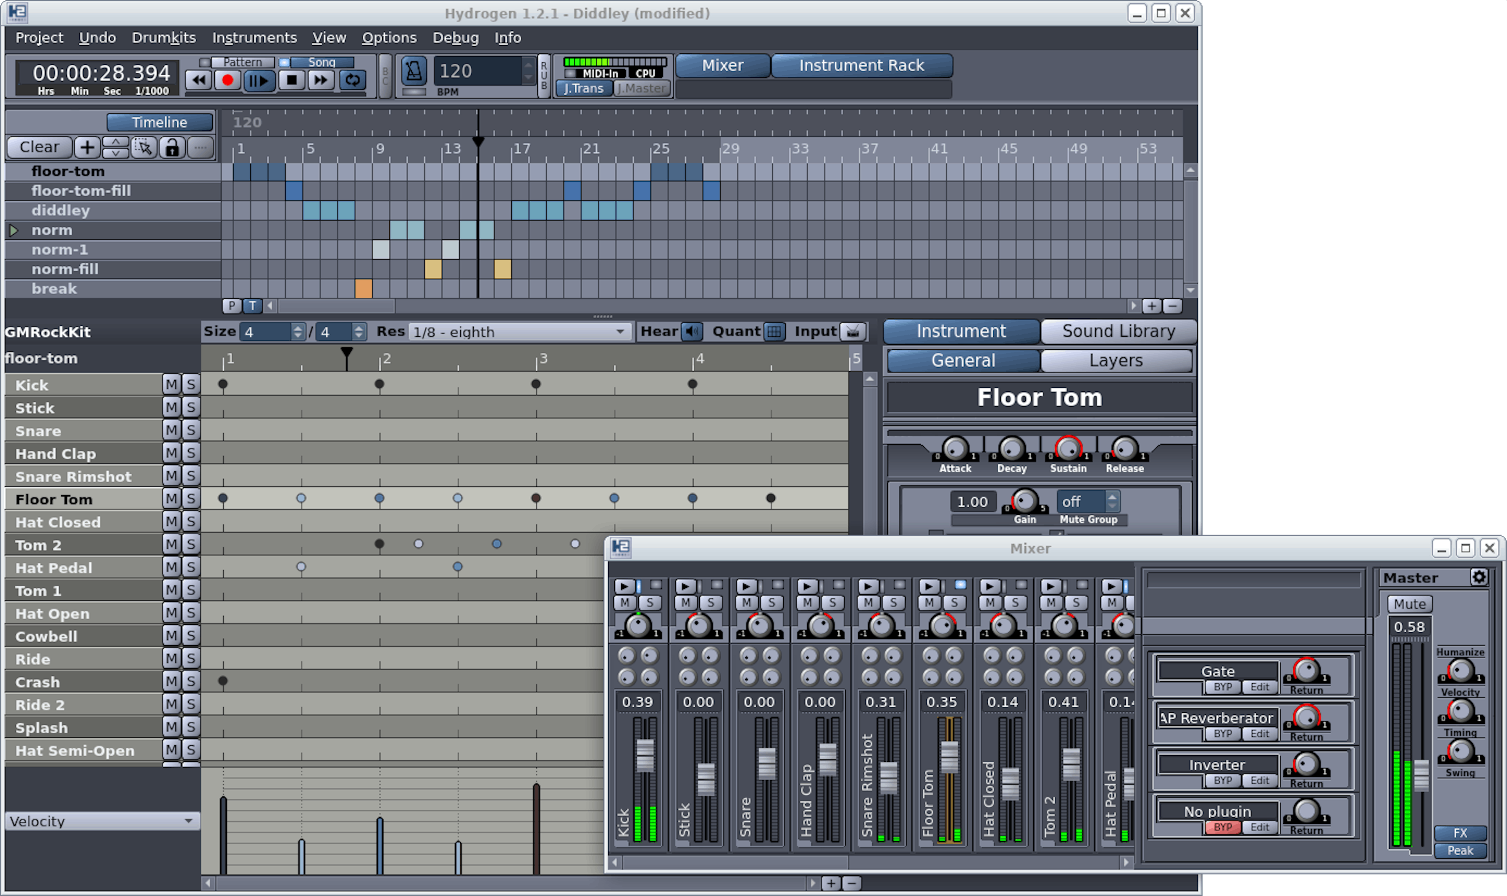
Task: Stop playback with the stop button
Action: 292,80
